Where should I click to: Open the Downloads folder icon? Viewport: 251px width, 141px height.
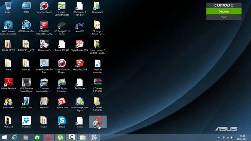pyautogui.click(x=98, y=7)
